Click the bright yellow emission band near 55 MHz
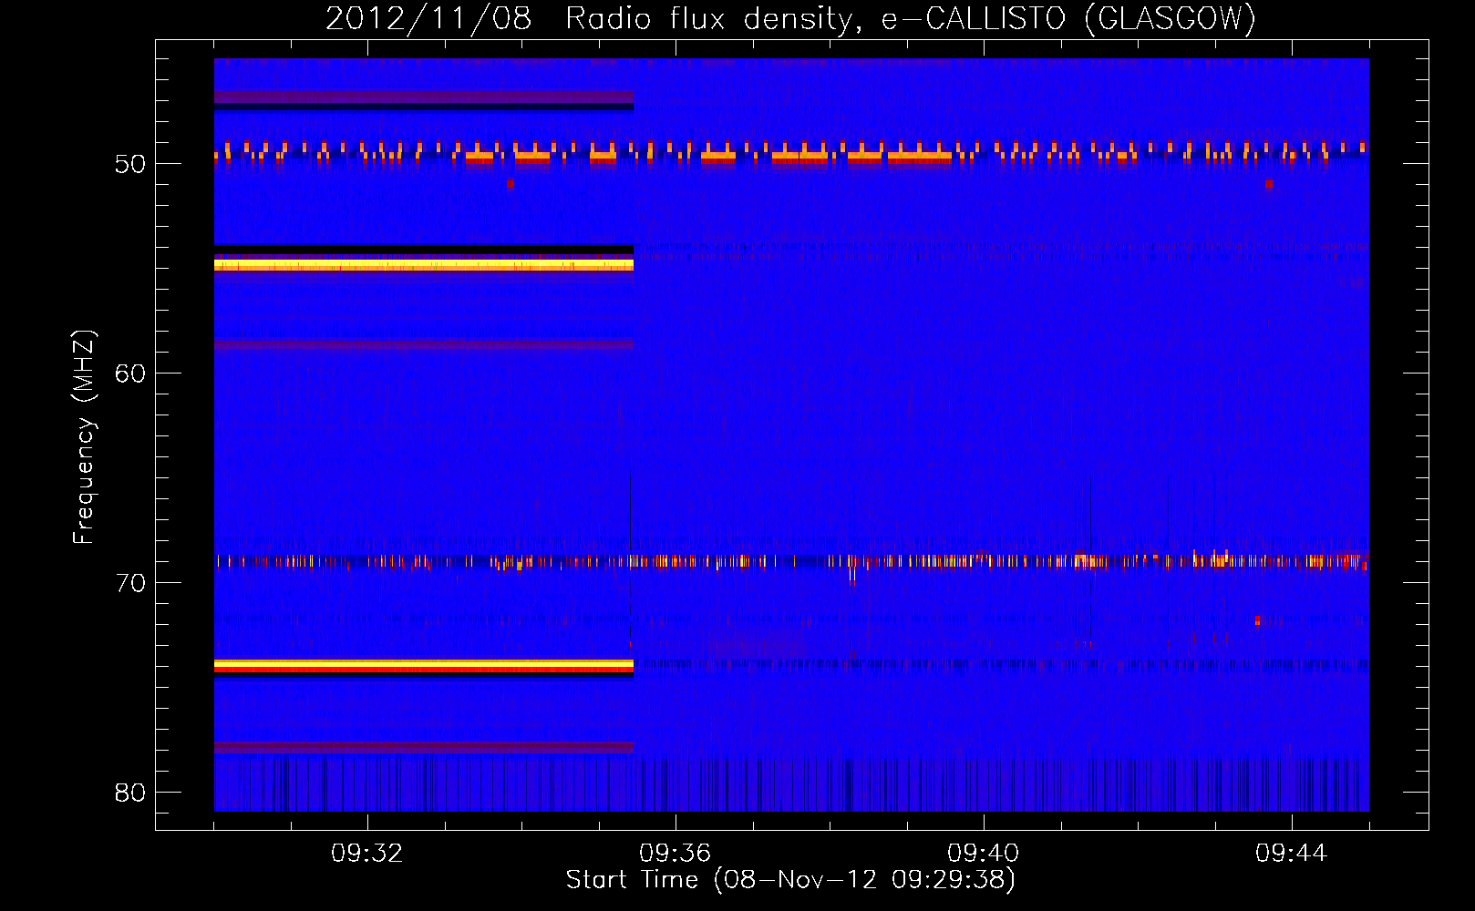The image size is (1475, 911). tap(424, 265)
